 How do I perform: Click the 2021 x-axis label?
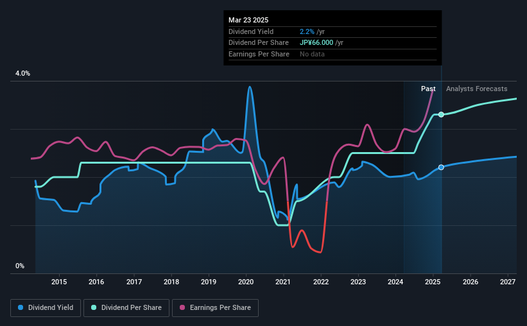(283, 282)
